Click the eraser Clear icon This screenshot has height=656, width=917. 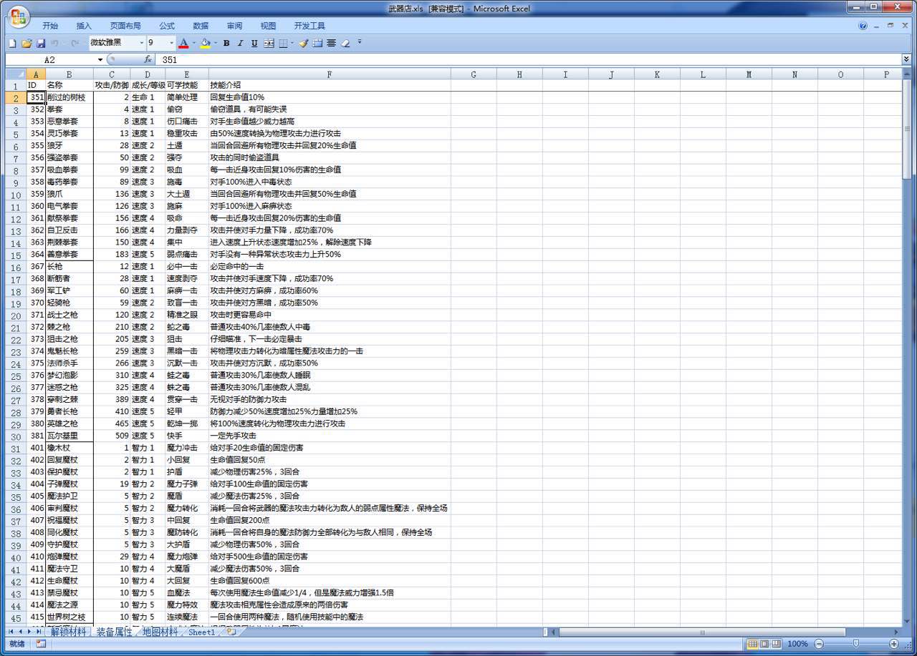click(345, 44)
